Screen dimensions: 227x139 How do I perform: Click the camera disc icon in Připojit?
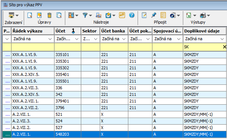(x=173, y=15)
